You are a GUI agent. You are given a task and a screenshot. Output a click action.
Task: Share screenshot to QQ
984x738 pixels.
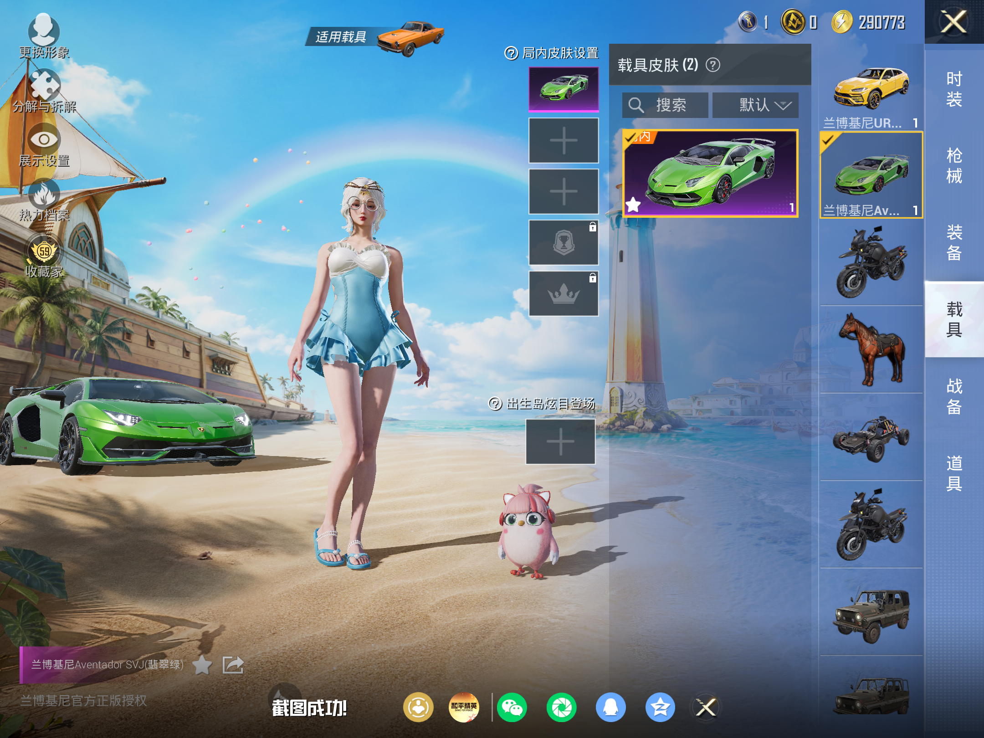(x=610, y=707)
